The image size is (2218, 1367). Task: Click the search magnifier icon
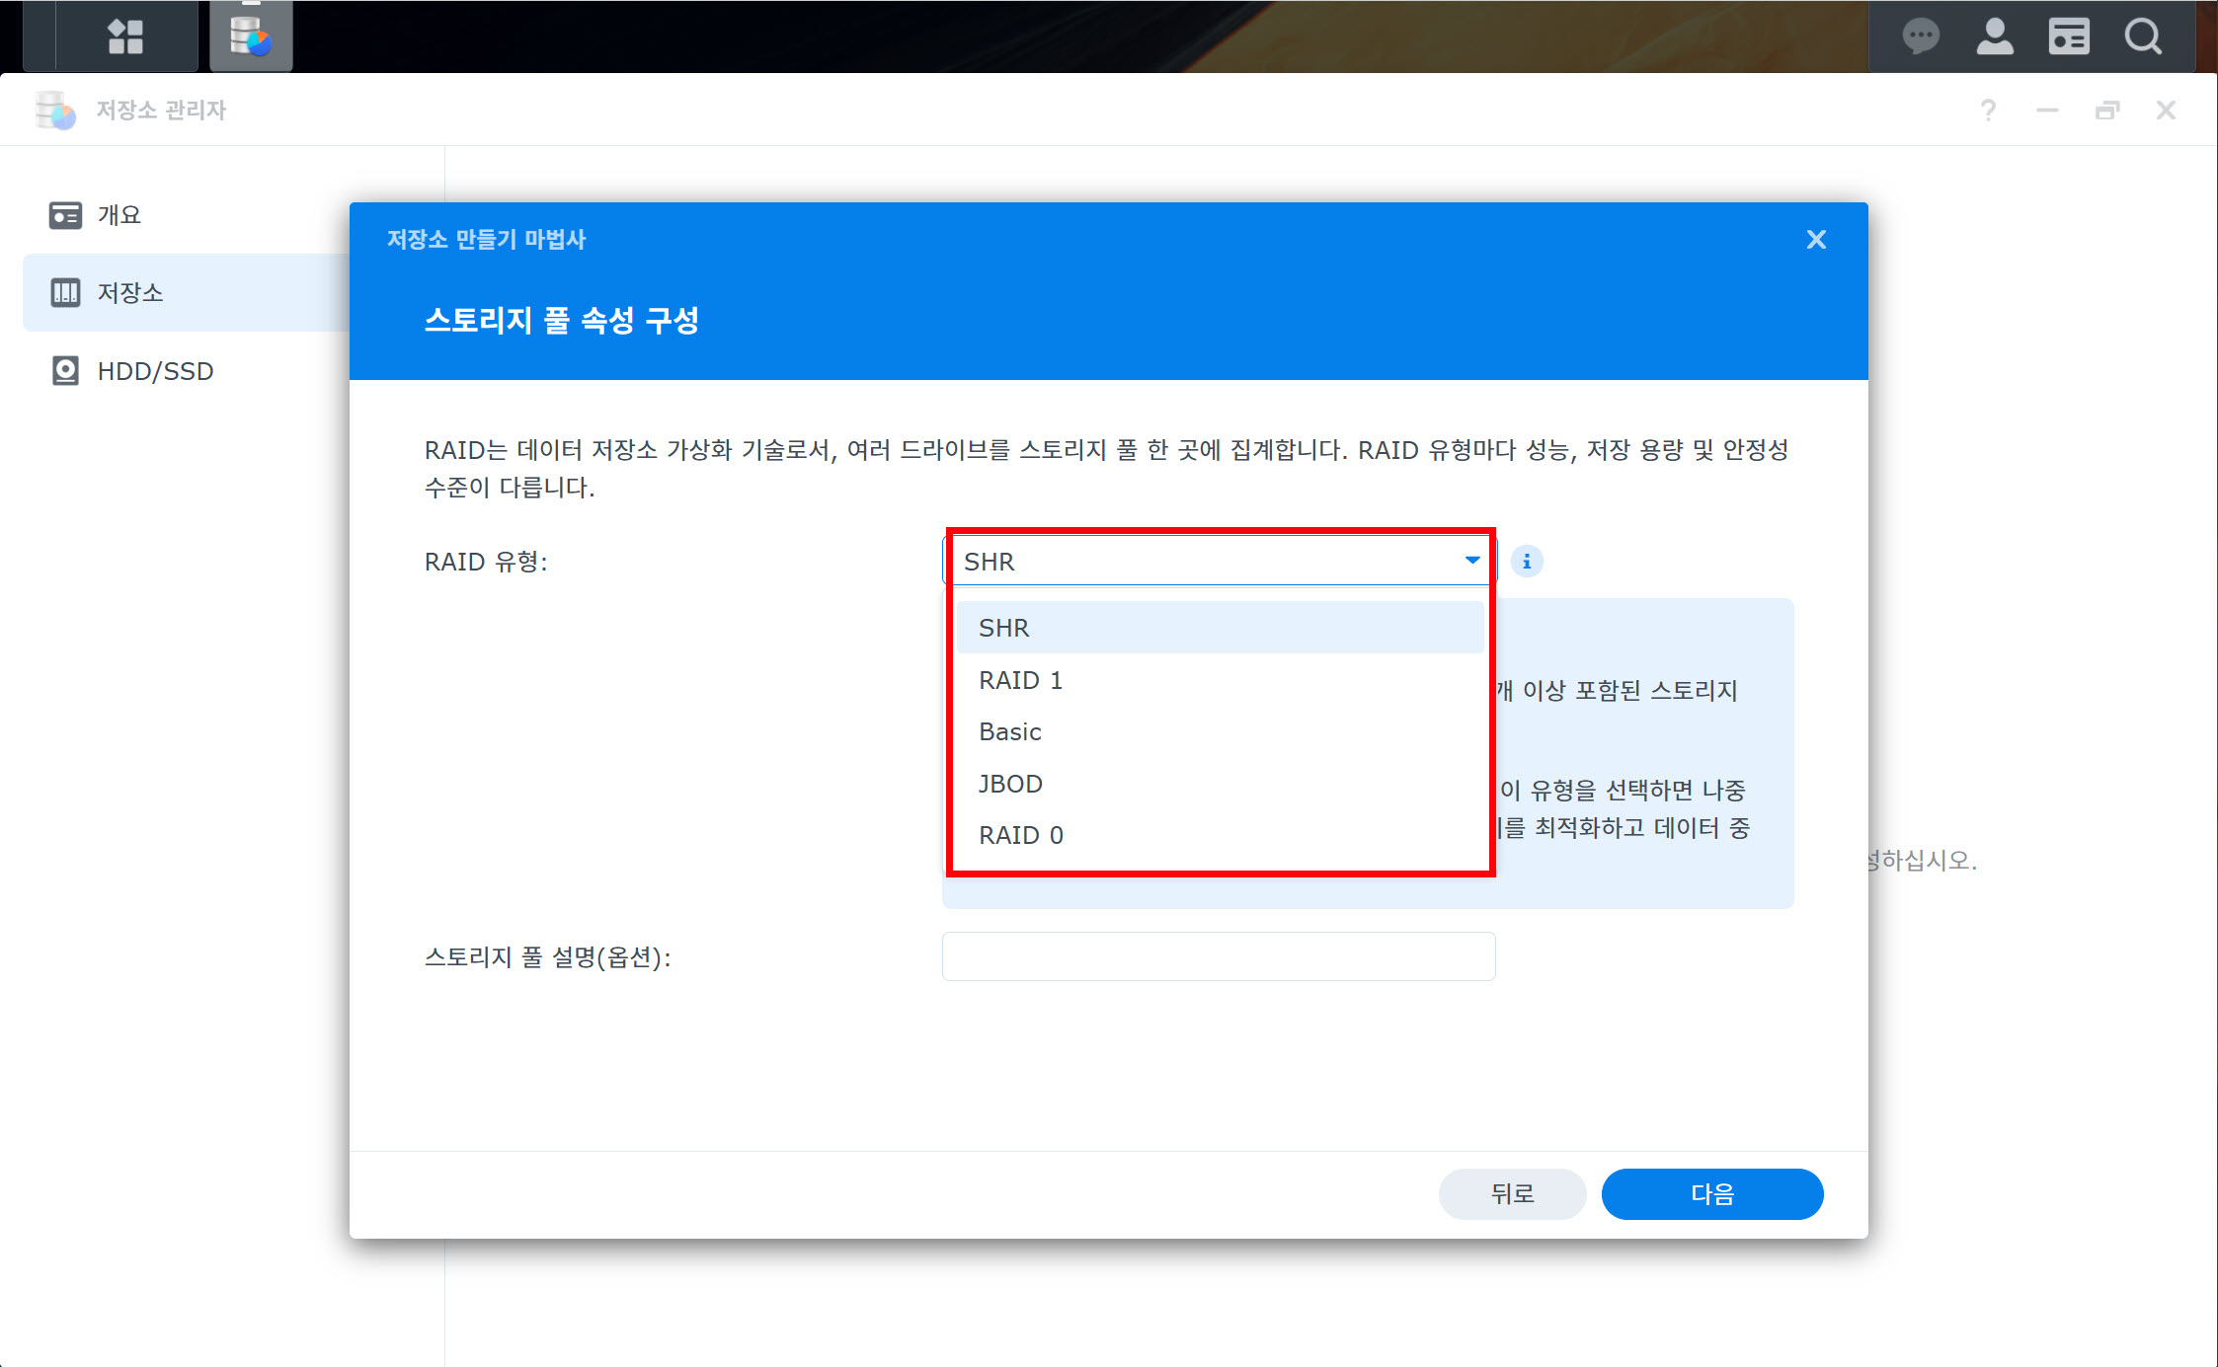pyautogui.click(x=2142, y=37)
